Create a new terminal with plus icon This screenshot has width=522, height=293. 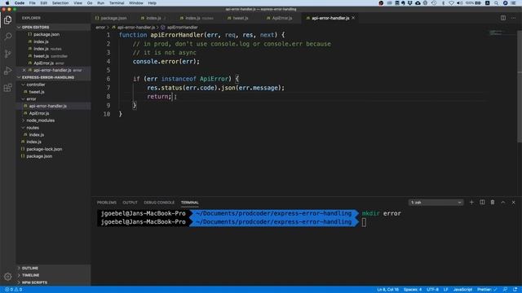click(x=471, y=203)
